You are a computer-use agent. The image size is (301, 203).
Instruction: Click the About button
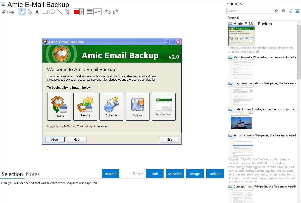point(55,139)
